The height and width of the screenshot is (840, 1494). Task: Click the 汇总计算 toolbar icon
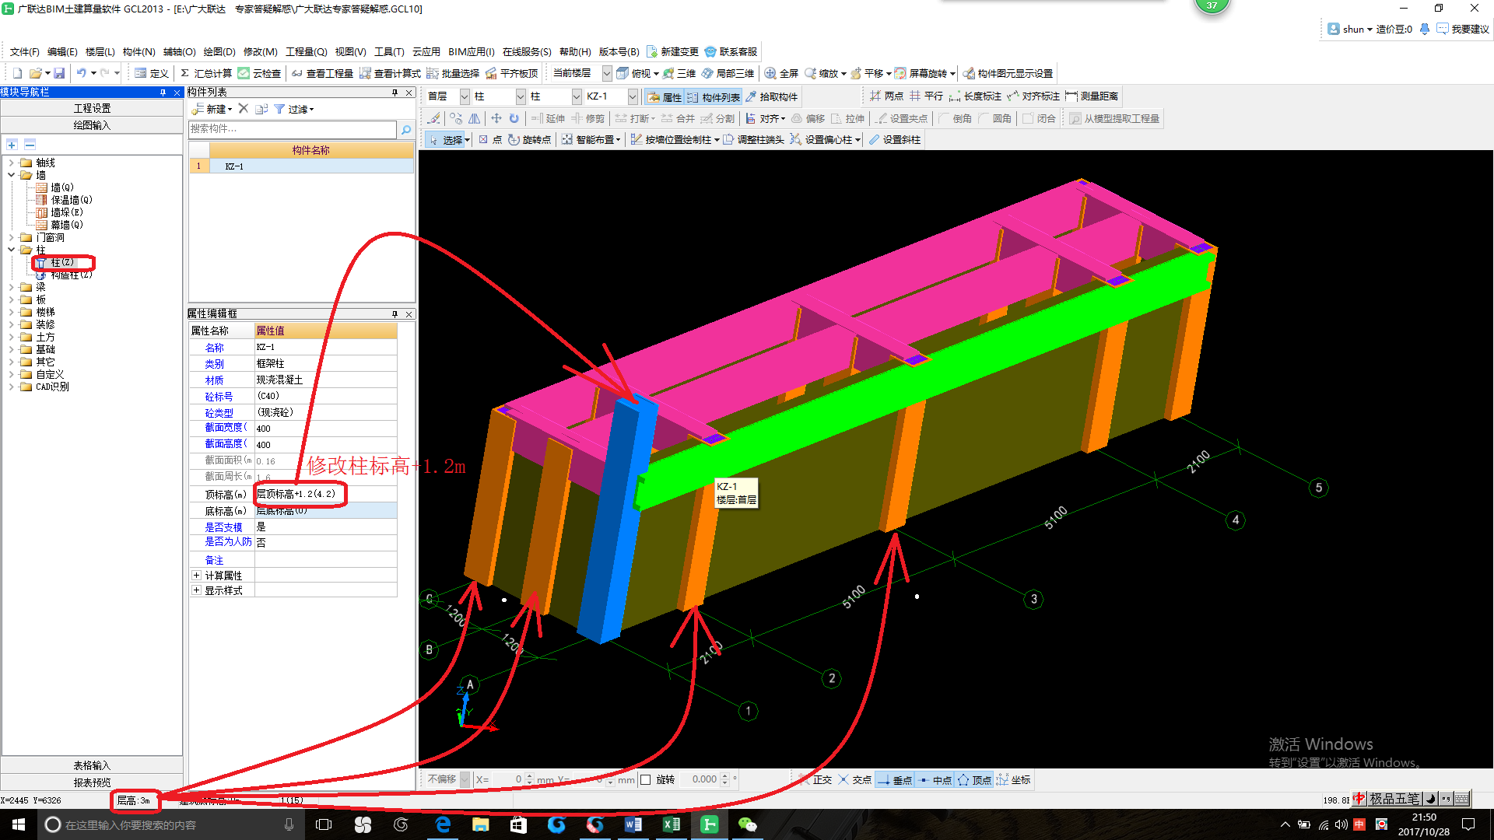pos(206,73)
